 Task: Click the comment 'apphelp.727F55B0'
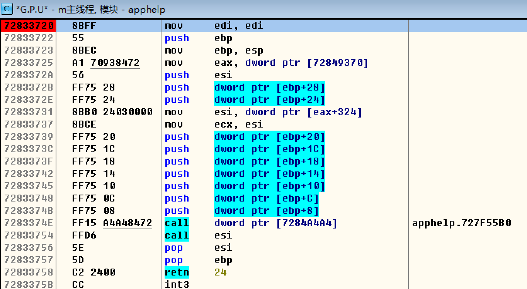coord(462,223)
